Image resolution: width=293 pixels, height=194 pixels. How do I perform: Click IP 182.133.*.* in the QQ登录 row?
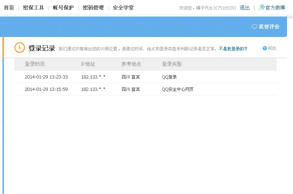click(93, 77)
